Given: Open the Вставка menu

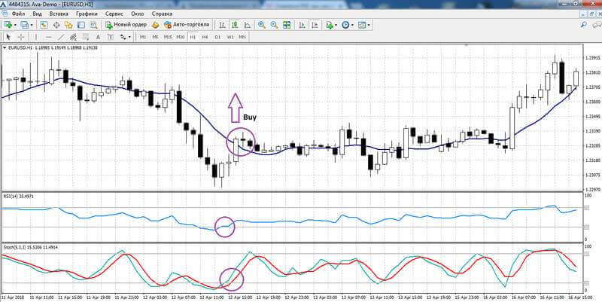Looking at the screenshot, I should (x=59, y=14).
